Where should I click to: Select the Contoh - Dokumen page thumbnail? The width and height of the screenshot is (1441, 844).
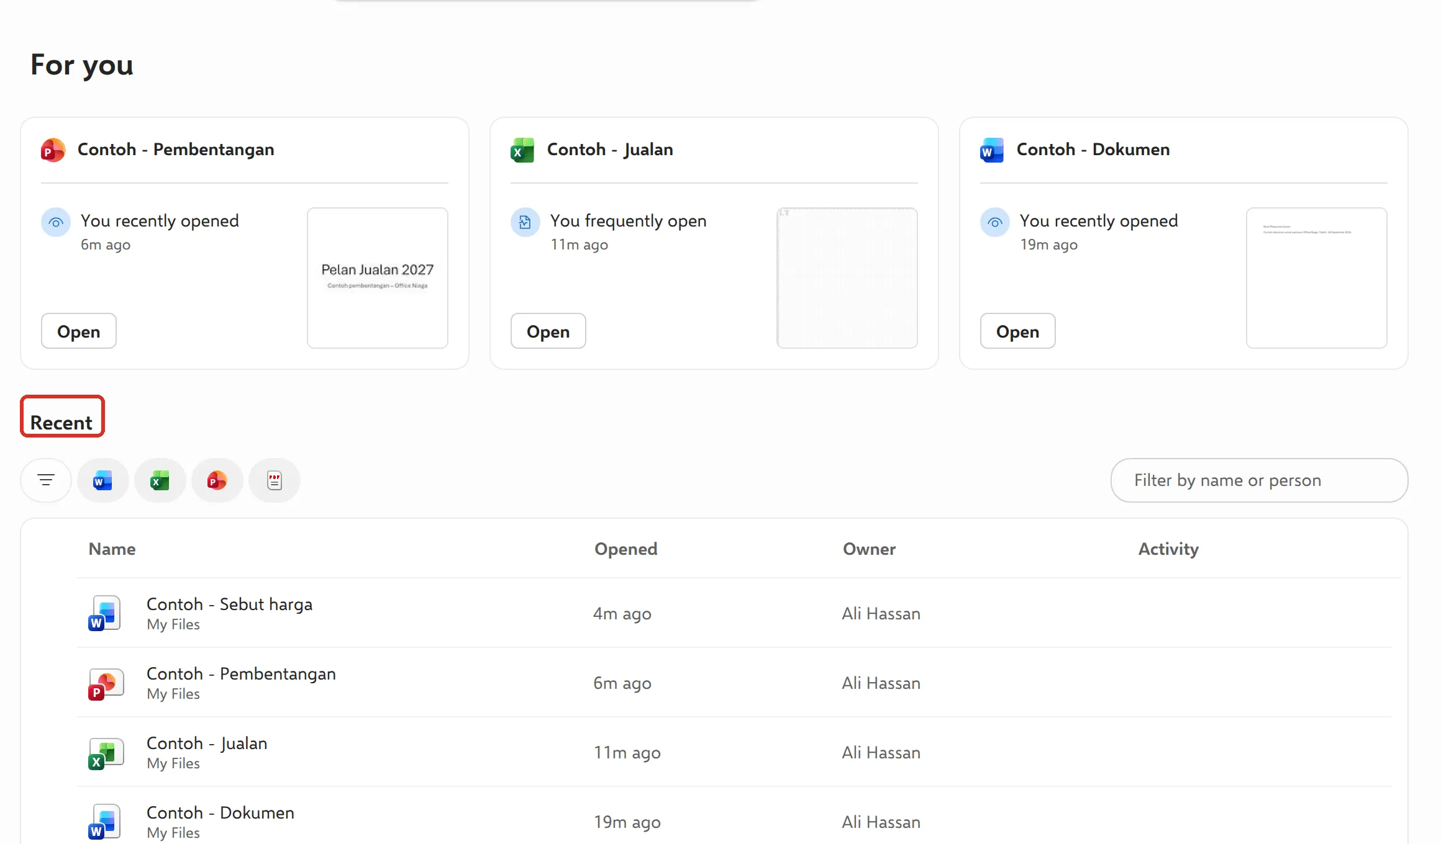tap(1317, 278)
